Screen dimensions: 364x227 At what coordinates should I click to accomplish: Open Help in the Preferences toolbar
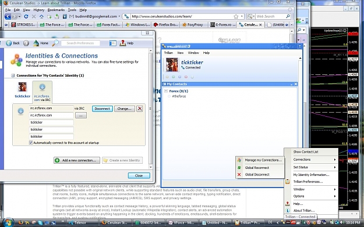click(x=126, y=43)
